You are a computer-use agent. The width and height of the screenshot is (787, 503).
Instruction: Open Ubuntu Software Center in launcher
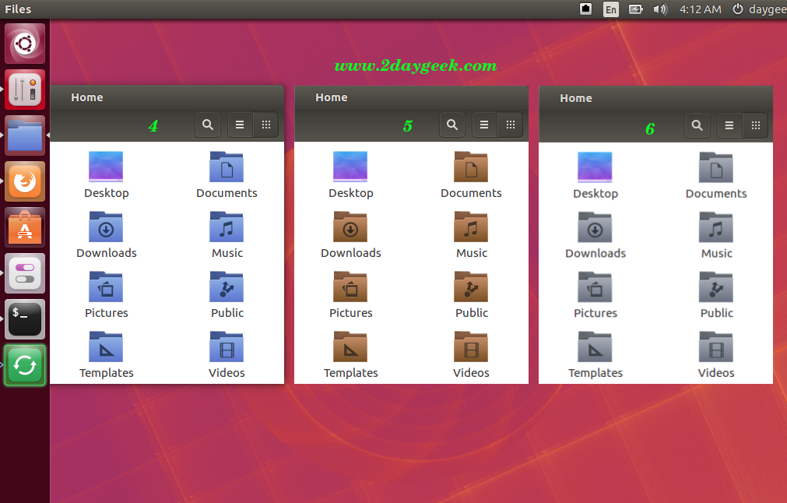point(25,227)
